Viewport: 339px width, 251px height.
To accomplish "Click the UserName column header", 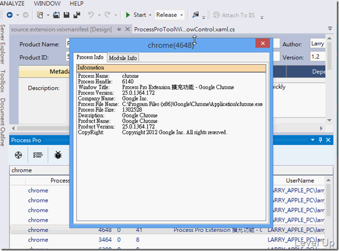I will coord(300,180).
